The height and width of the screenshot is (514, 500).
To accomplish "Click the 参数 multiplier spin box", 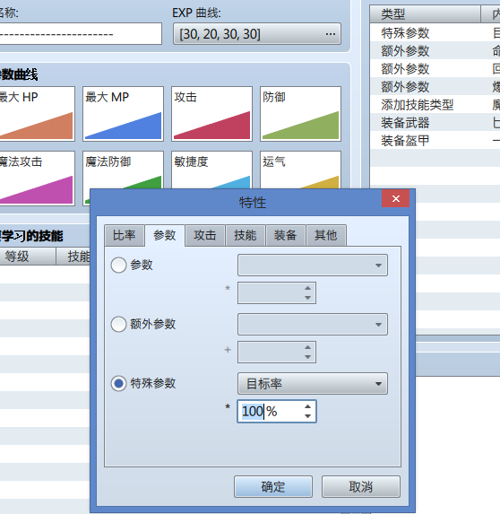I will (x=277, y=292).
